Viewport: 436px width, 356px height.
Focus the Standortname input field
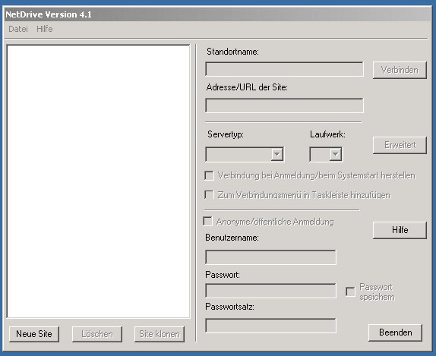point(284,69)
